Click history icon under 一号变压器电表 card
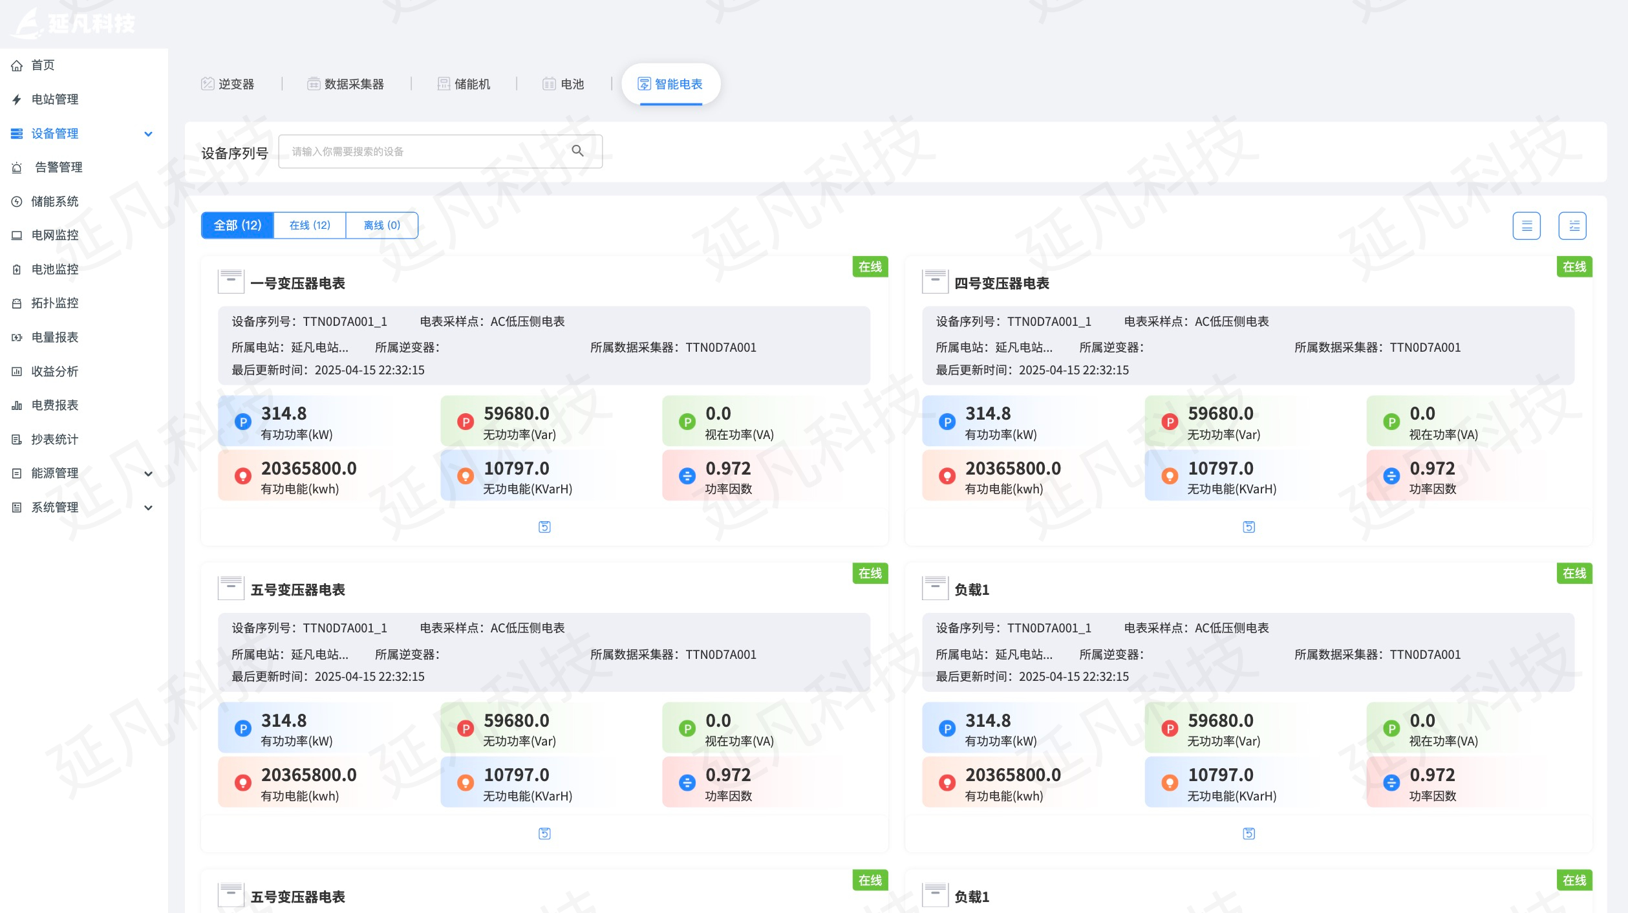Viewport: 1628px width, 913px height. (x=544, y=527)
